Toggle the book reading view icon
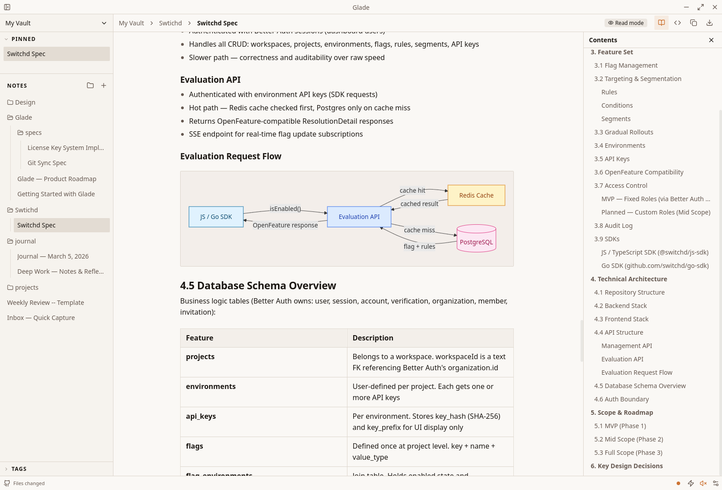This screenshot has height=490, width=722. (661, 23)
